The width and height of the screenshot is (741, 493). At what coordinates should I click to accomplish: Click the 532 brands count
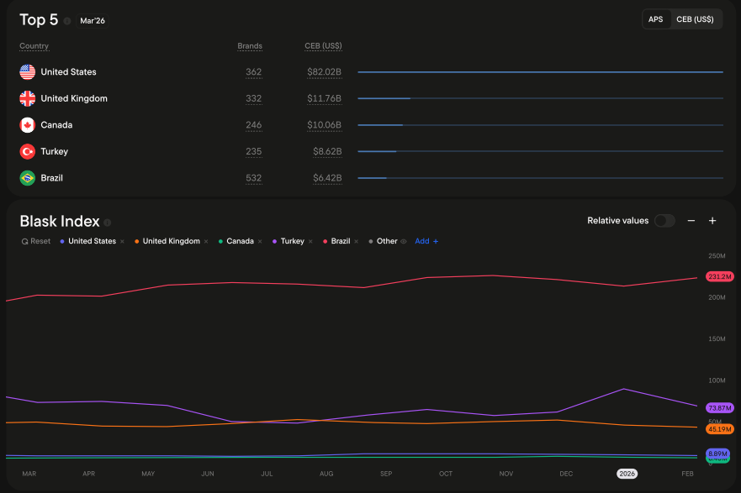pyautogui.click(x=254, y=178)
